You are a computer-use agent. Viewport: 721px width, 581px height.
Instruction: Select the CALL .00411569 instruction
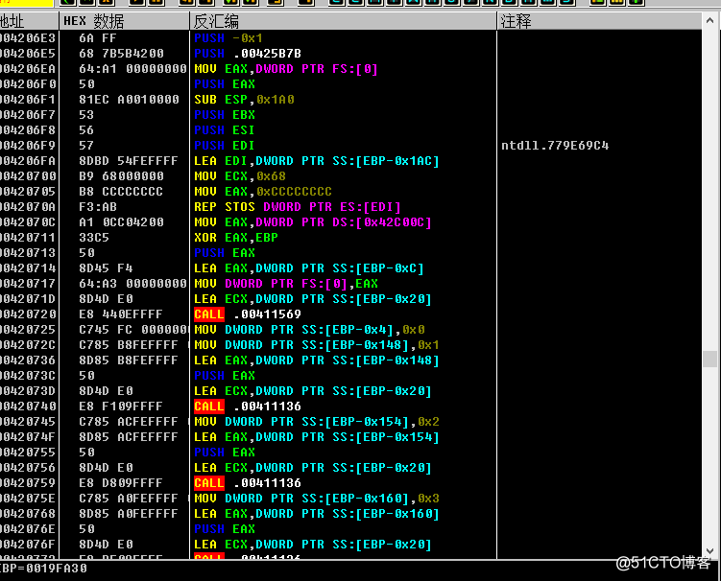tap(248, 314)
